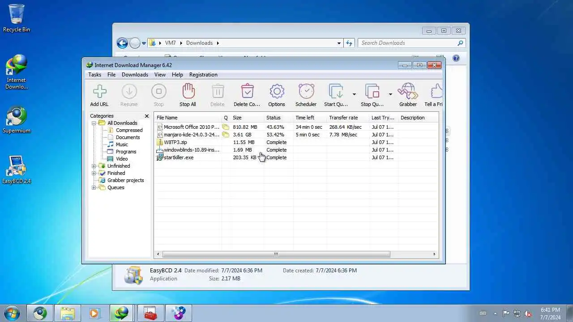Select startkiller.exe download row
Image resolution: width=573 pixels, height=322 pixels.
(296, 157)
